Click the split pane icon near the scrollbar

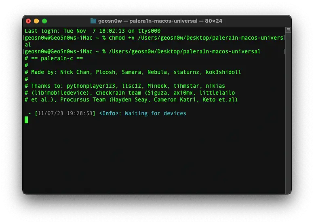pyautogui.click(x=289, y=30)
